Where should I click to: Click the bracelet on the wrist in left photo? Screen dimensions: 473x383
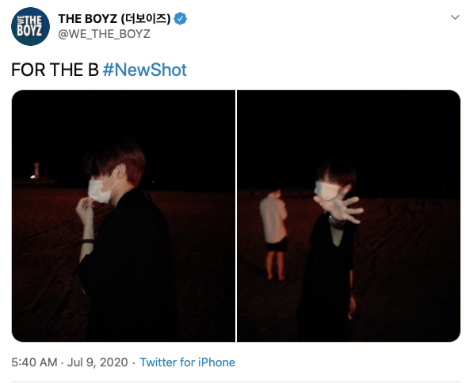(88, 241)
